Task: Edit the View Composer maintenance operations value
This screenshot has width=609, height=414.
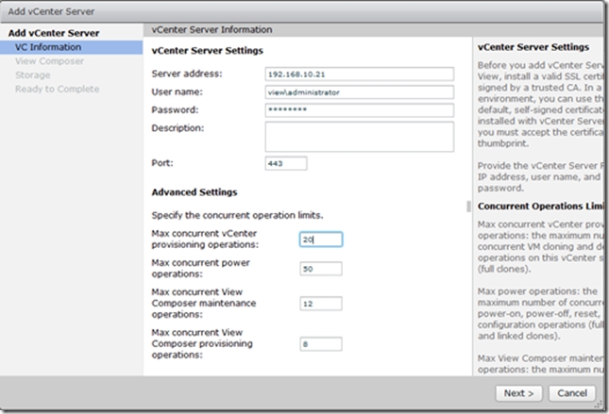Action: 321,304
